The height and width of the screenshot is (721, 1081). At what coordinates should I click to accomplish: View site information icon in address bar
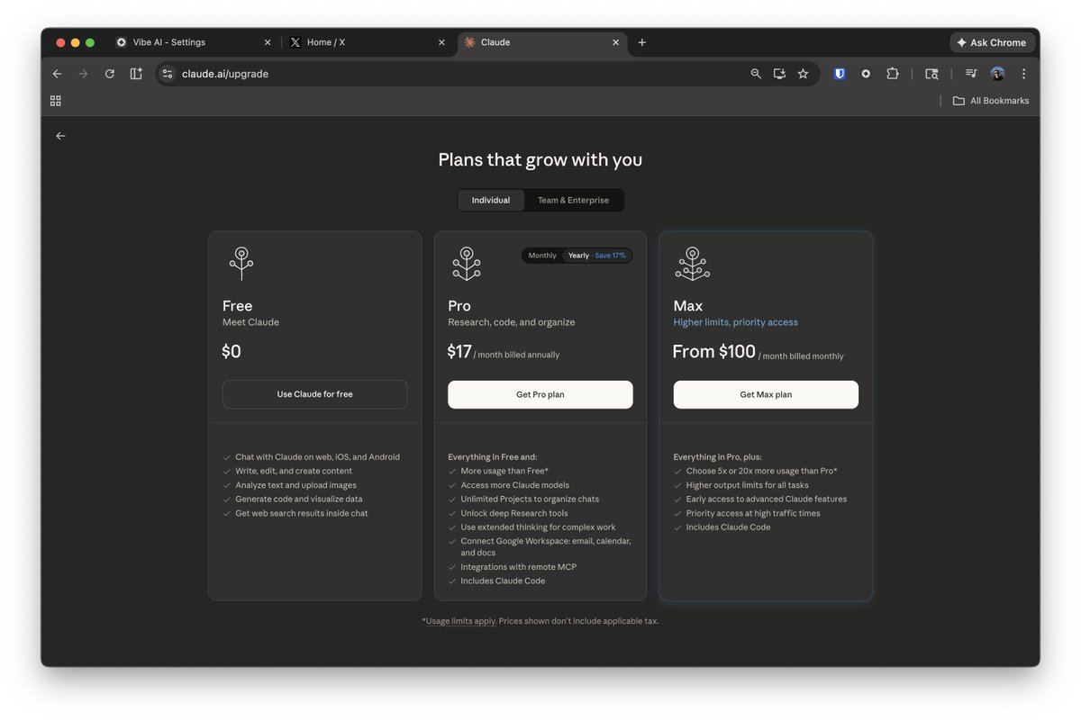pos(168,74)
